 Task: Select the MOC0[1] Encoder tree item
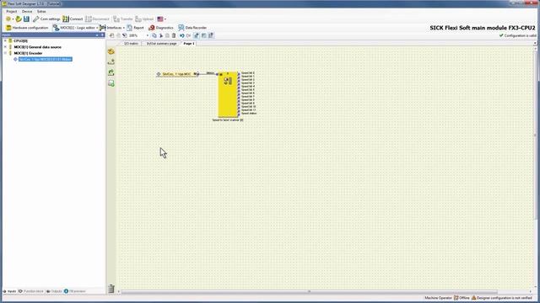pyautogui.click(x=28, y=53)
